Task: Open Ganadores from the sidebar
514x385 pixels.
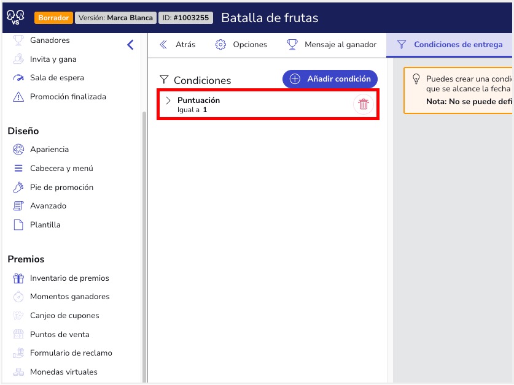Action: (49, 40)
